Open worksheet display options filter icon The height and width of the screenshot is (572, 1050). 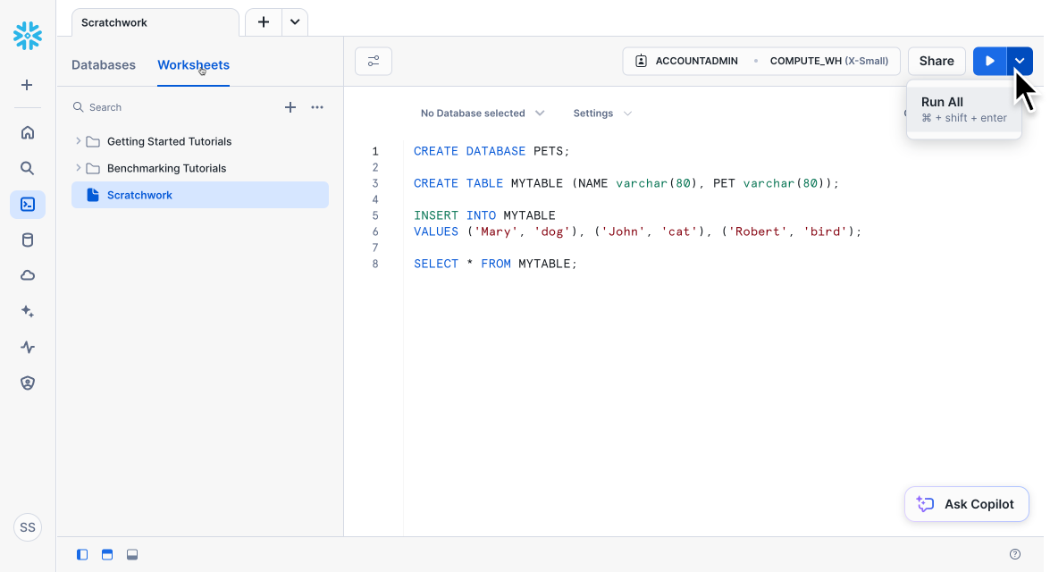point(373,61)
